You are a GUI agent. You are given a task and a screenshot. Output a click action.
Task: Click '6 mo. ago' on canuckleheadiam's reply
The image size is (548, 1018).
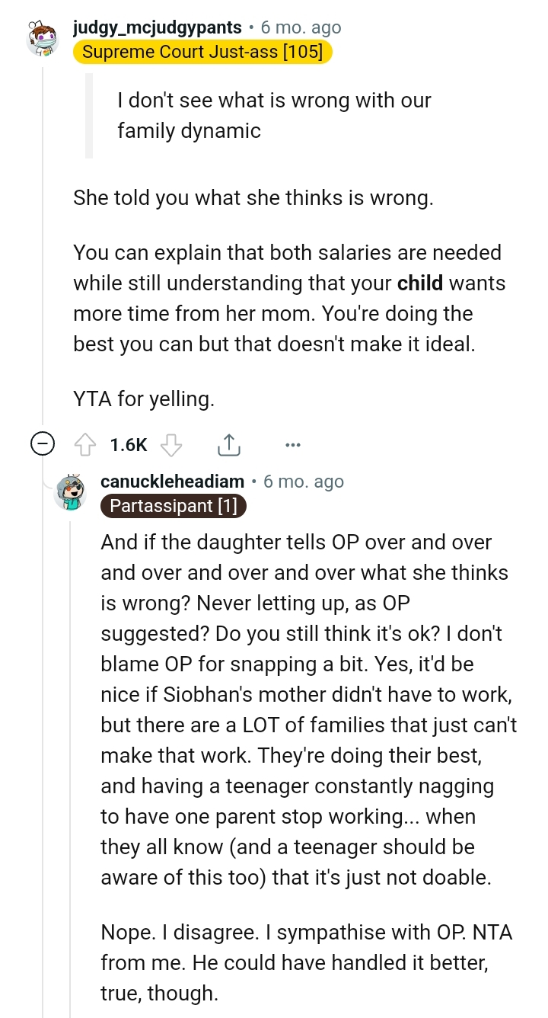(x=303, y=482)
